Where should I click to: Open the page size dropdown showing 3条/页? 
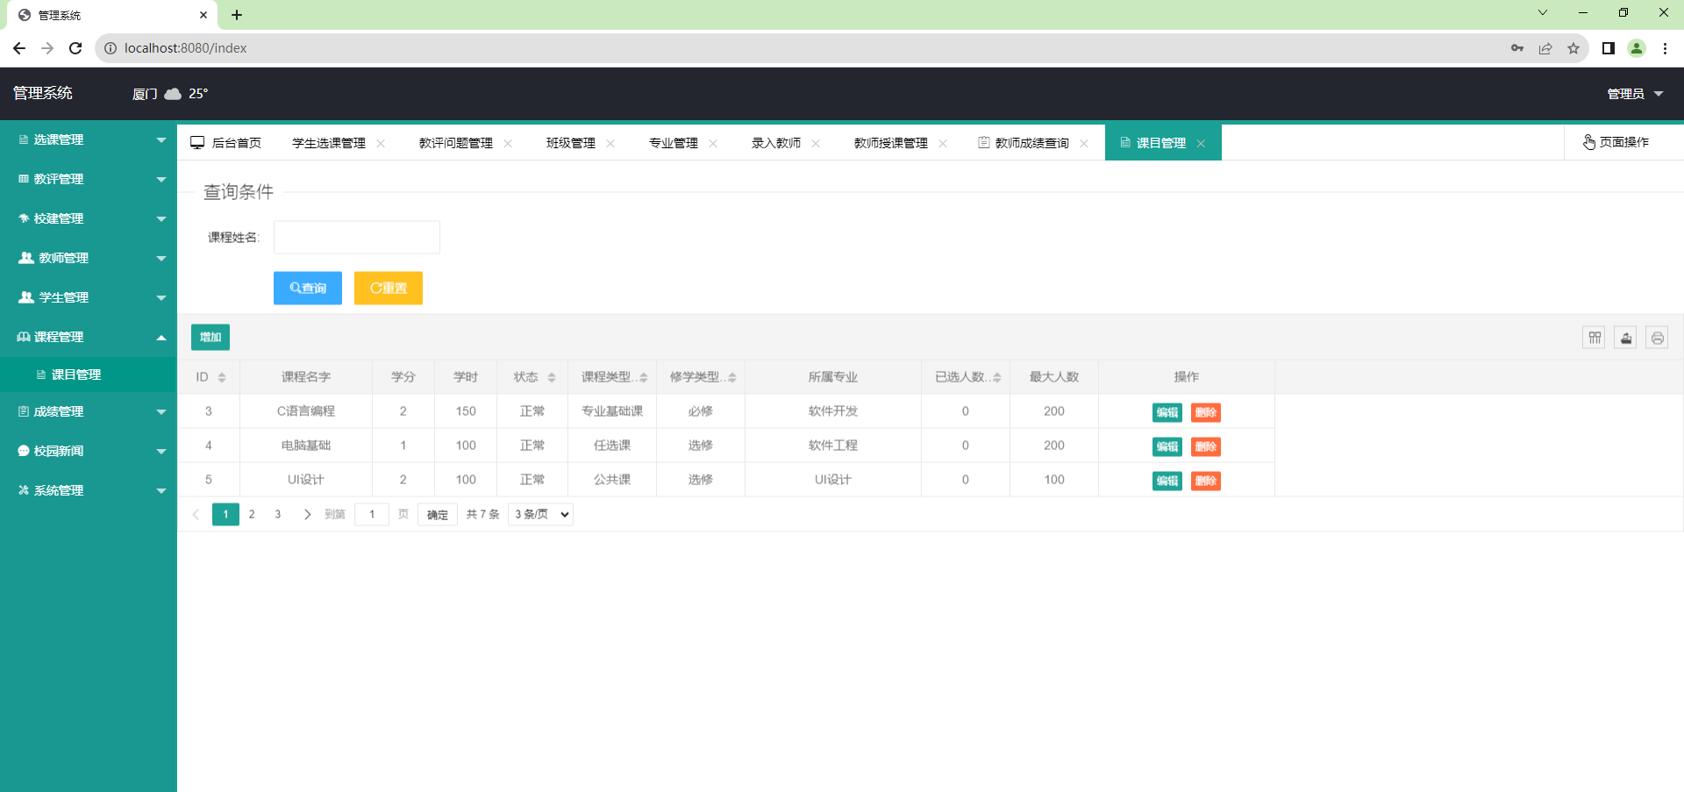[539, 514]
